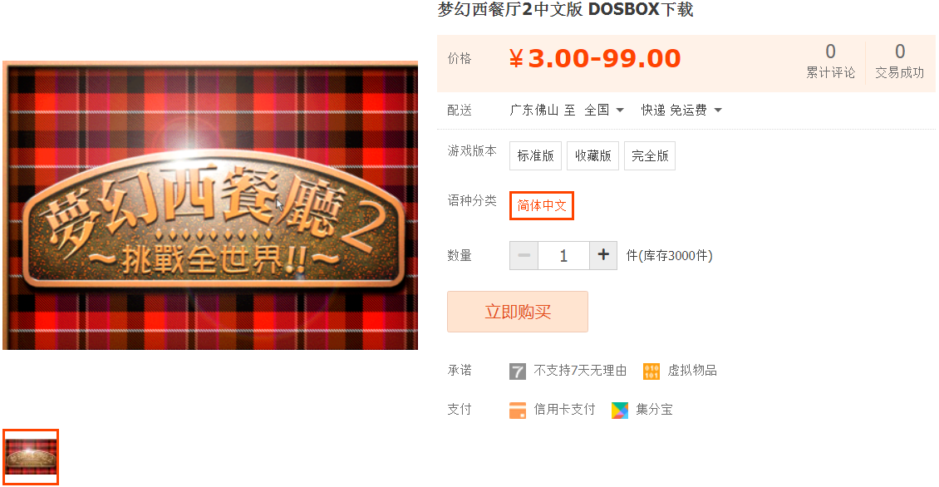Open the 累计评论 review count

click(831, 61)
